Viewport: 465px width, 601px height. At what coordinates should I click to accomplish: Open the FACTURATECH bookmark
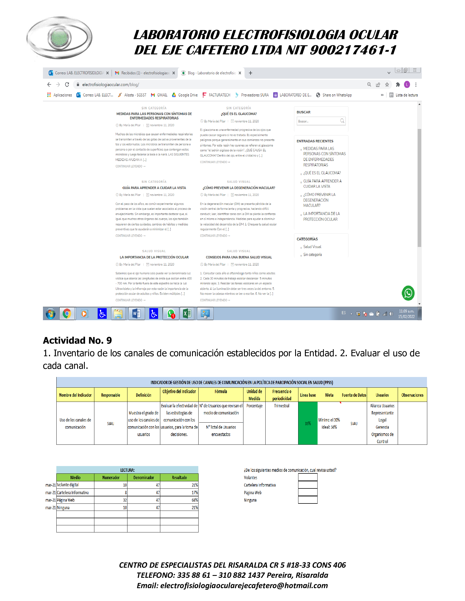pyautogui.click(x=216, y=95)
